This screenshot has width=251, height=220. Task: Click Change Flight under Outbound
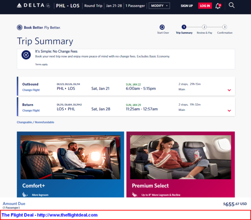pos(31,90)
